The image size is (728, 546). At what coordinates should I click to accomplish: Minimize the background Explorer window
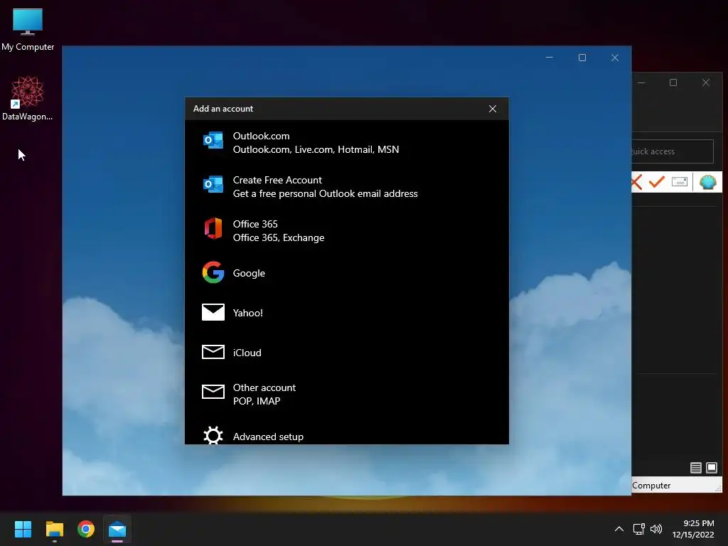641,82
